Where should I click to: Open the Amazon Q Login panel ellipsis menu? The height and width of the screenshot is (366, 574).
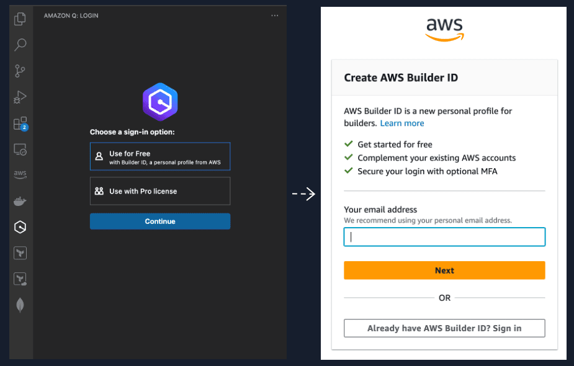pos(275,16)
